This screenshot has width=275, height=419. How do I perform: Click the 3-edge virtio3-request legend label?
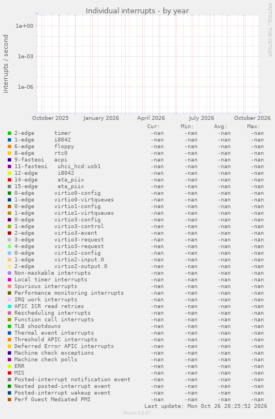[59, 240]
